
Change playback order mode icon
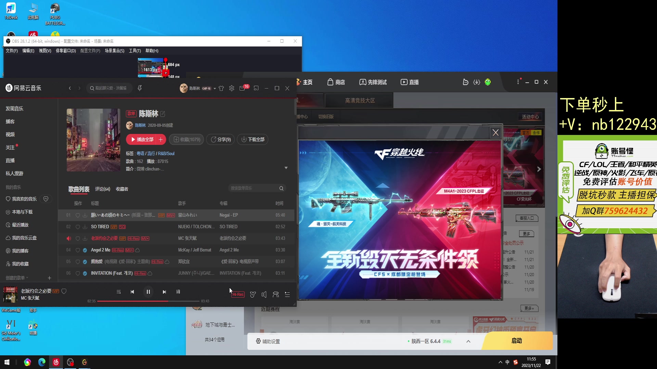coord(118,292)
